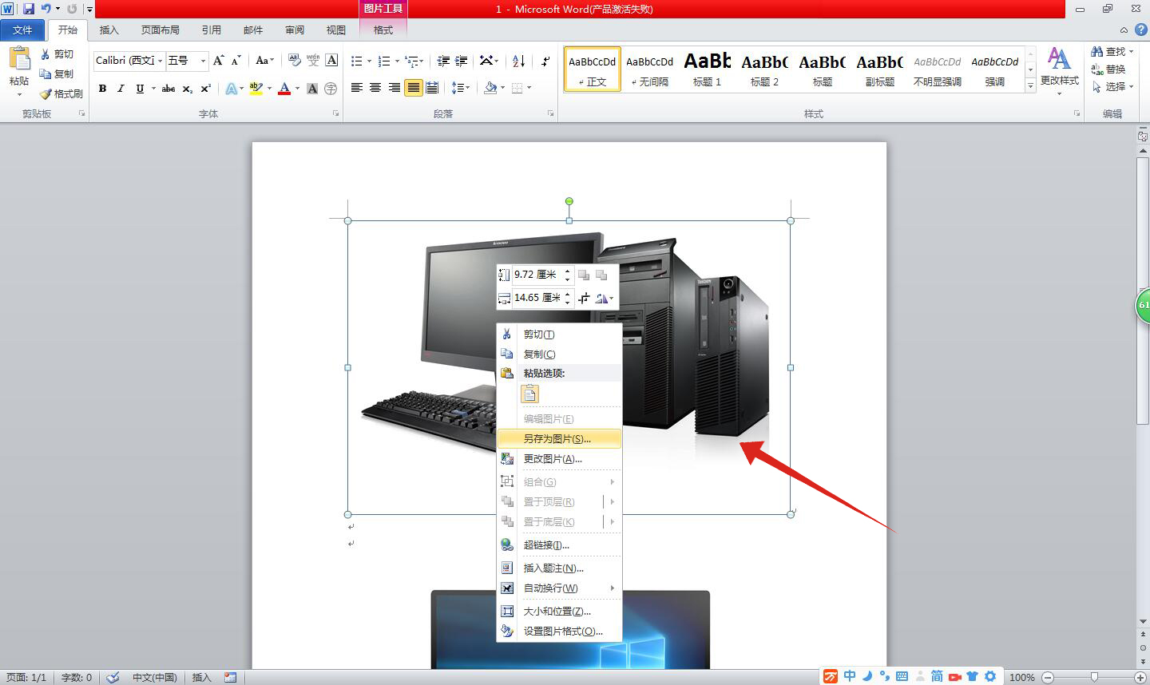This screenshot has width=1150, height=685.
Task: Click the Word Help question mark icon
Action: click(x=1140, y=30)
